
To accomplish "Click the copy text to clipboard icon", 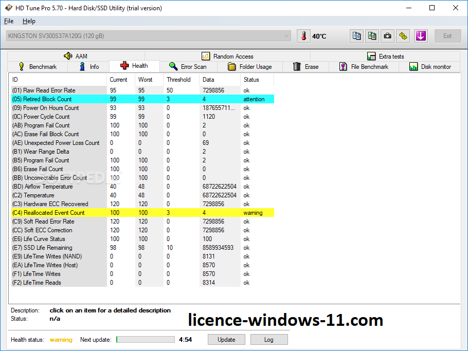I will click(356, 36).
